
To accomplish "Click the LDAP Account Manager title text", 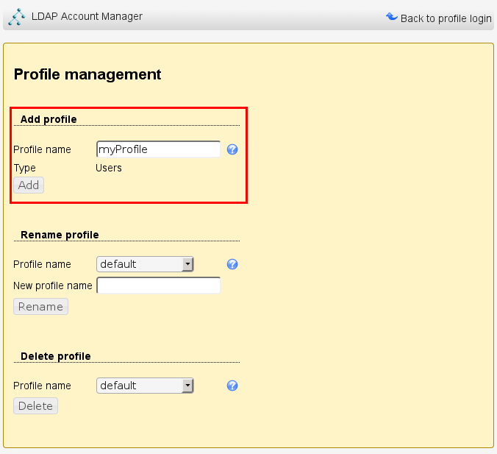I will point(87,16).
